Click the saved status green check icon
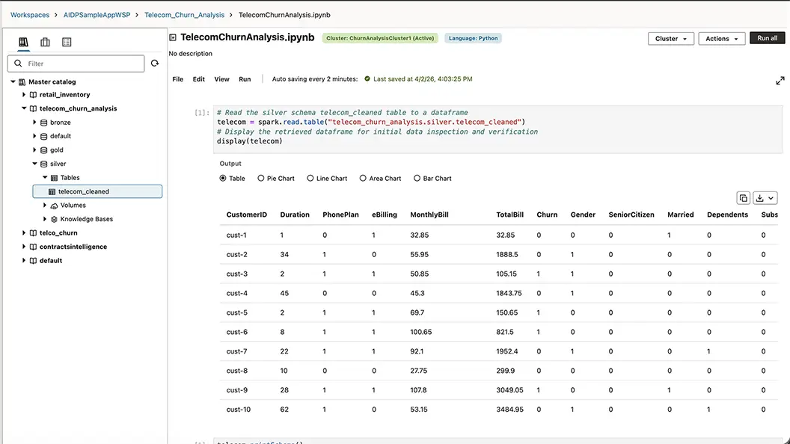790x444 pixels. 367,79
